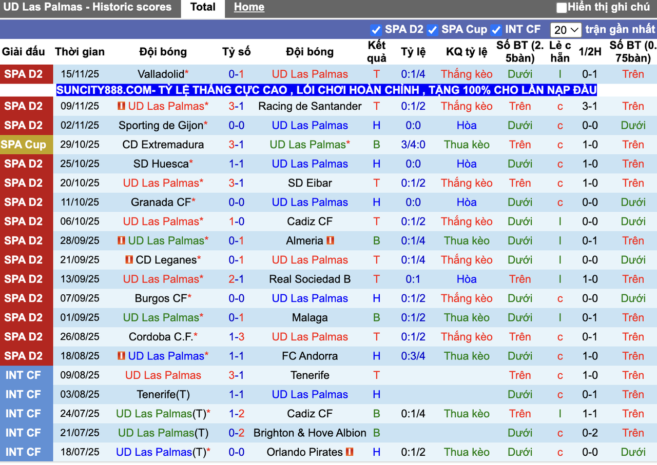Click the 3-1 score vs Racing de Santander
This screenshot has width=657, height=465.
tap(237, 106)
